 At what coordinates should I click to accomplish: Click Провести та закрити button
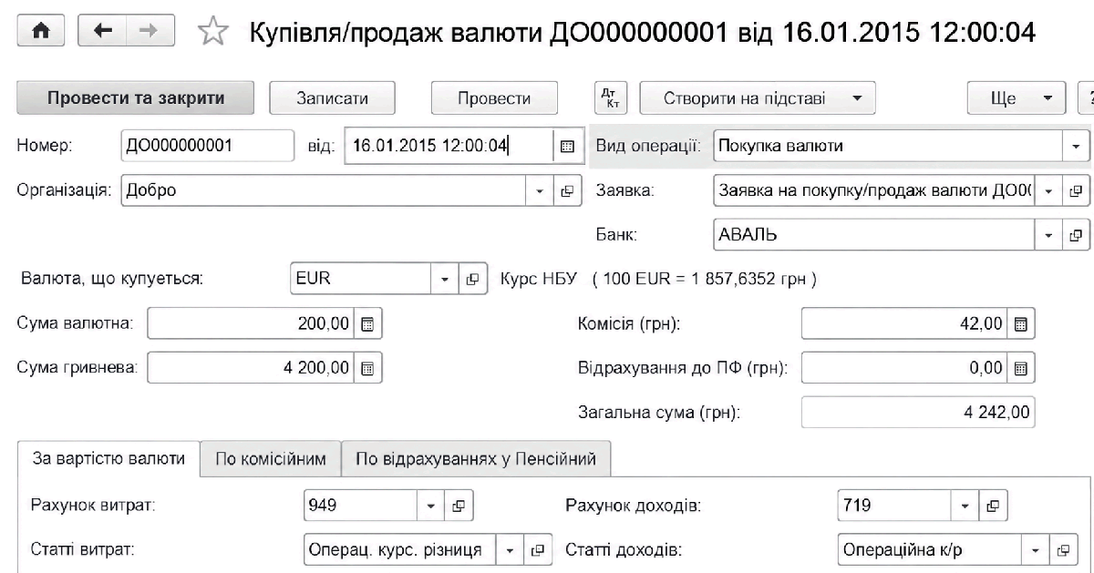pos(136,97)
